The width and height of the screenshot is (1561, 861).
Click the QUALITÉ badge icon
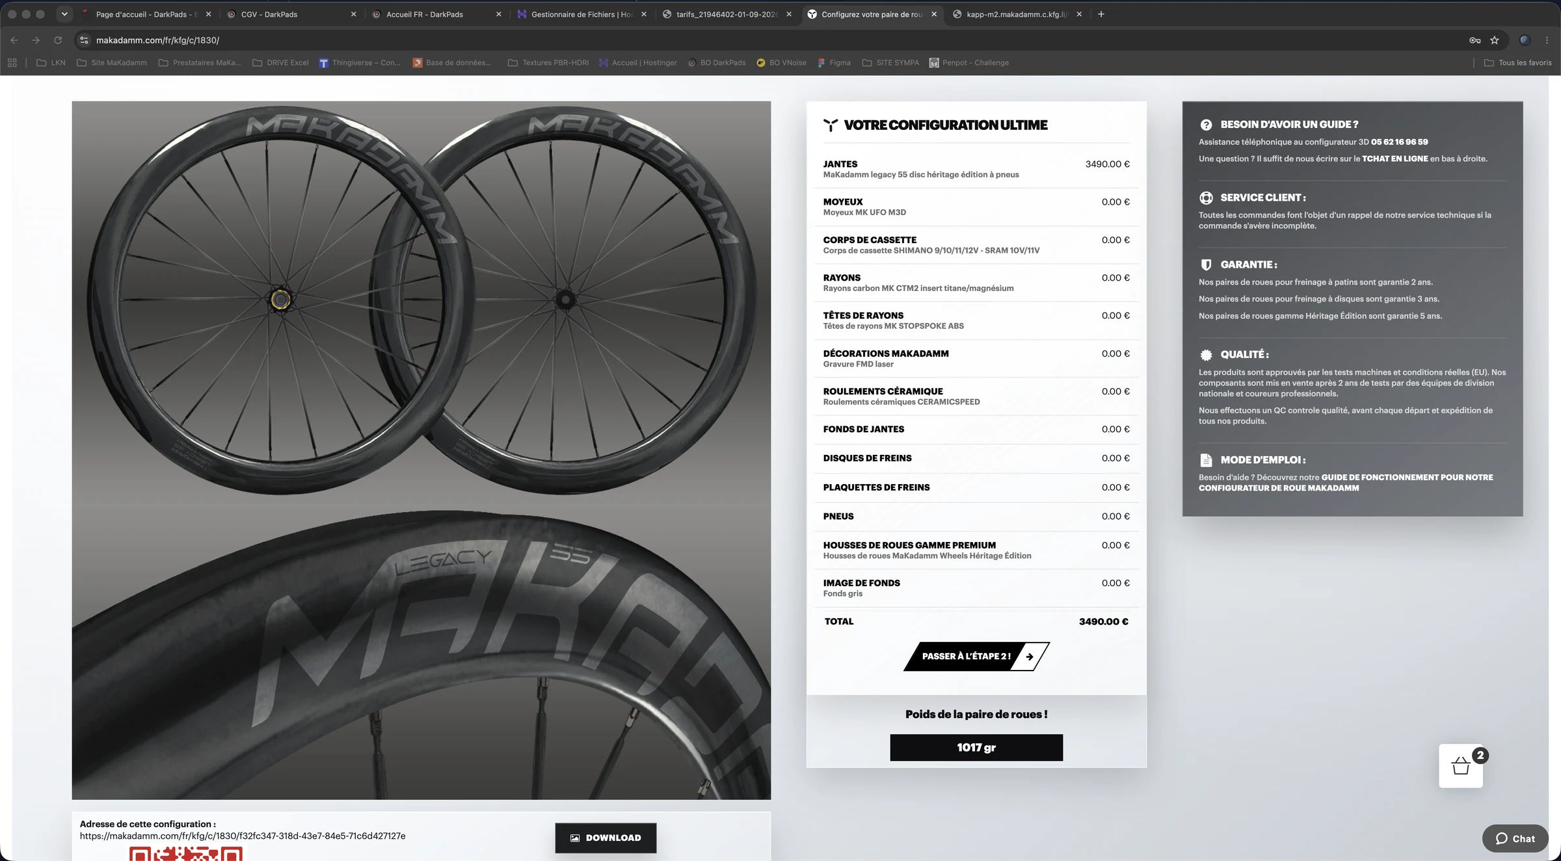coord(1206,355)
